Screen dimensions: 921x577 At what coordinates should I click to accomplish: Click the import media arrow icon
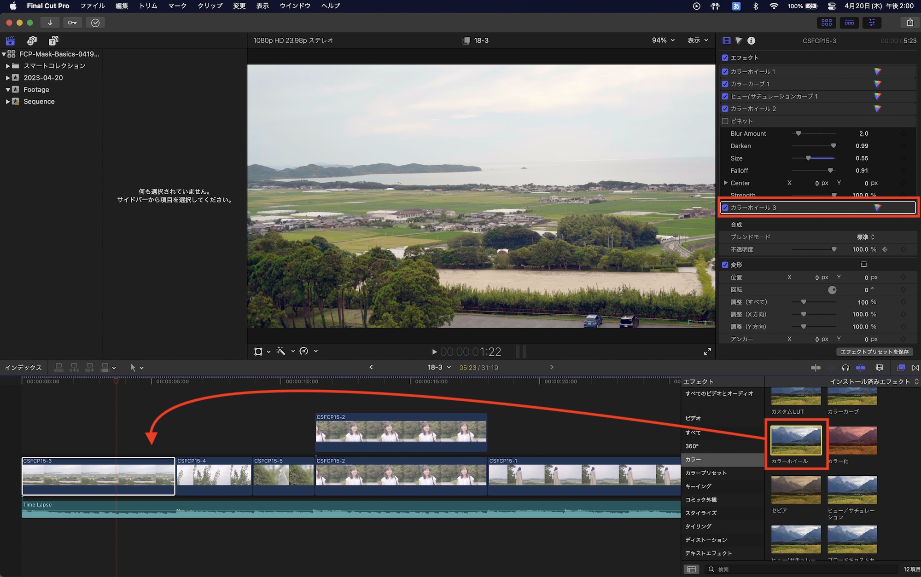click(50, 23)
